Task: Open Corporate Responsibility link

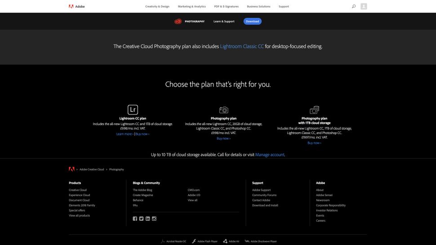Action: tap(331, 206)
